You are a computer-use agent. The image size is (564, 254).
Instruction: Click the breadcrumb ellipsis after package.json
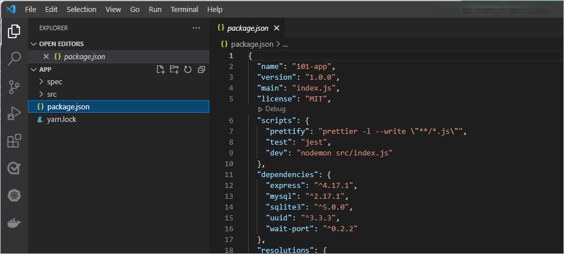point(285,44)
